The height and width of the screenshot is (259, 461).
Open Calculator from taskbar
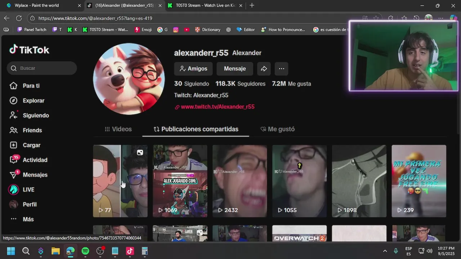click(144, 251)
